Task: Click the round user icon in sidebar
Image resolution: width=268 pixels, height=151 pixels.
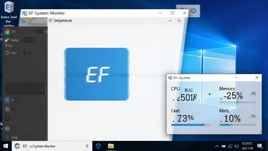Action: [x=7, y=118]
